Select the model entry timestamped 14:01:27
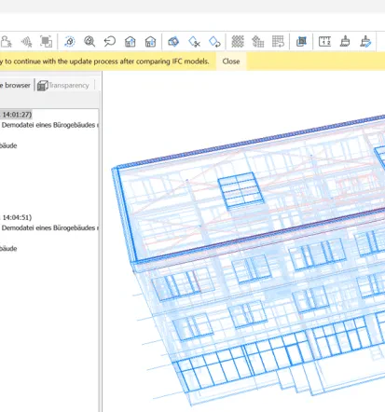 [x=16, y=115]
